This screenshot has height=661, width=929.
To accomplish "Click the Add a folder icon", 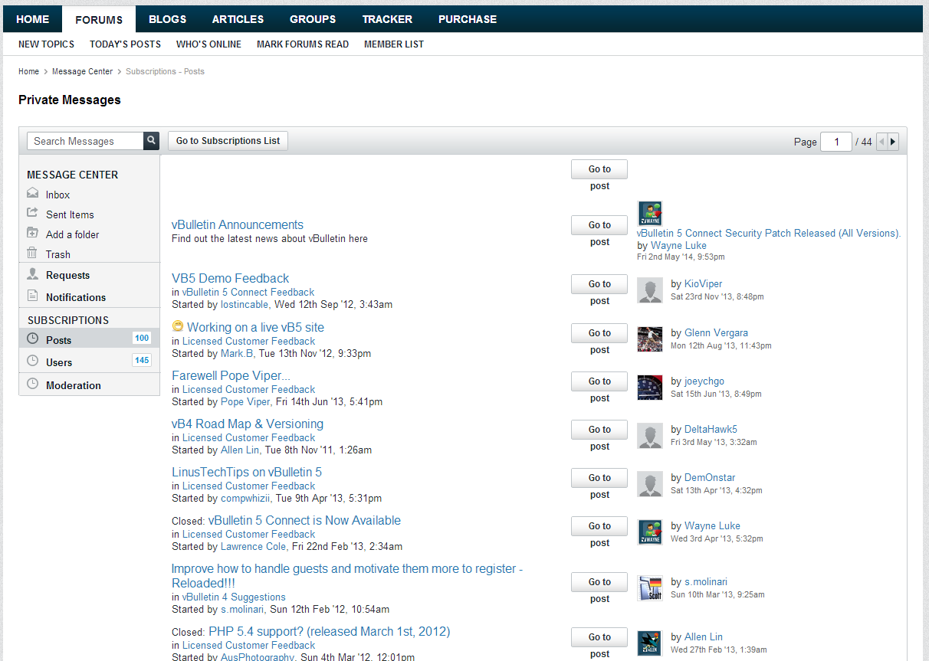I will (33, 234).
